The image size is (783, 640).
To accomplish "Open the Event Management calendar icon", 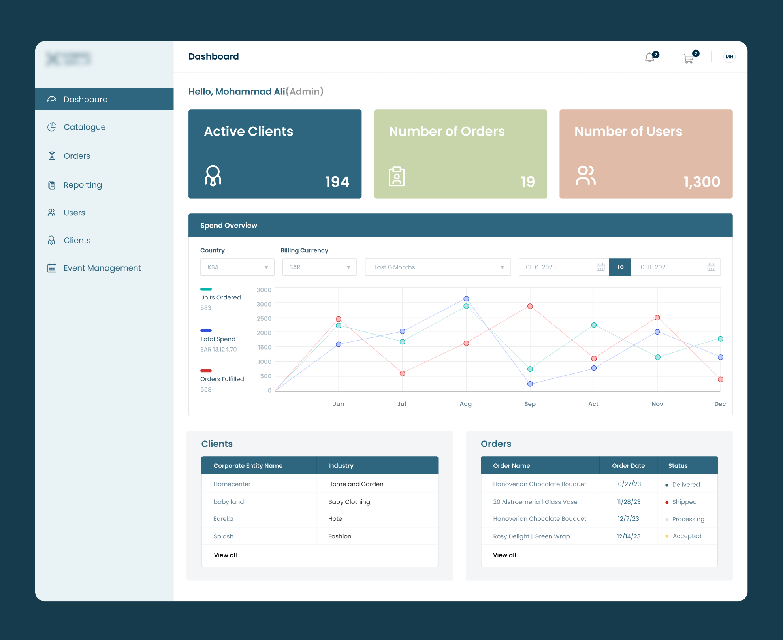I will pos(51,268).
